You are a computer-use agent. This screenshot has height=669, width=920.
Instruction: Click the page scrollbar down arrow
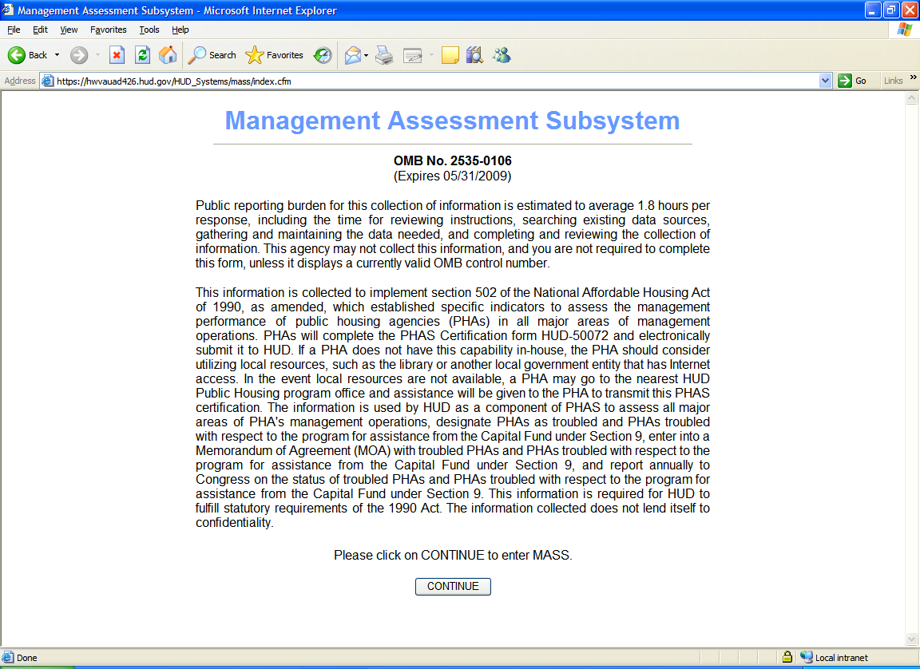coord(912,639)
